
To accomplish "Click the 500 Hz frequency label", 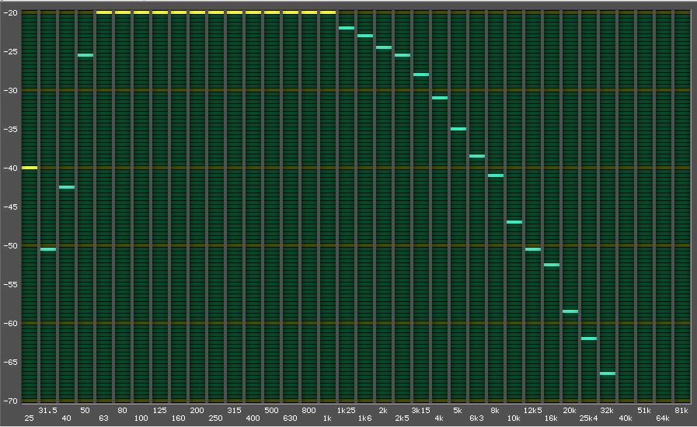I will (272, 411).
